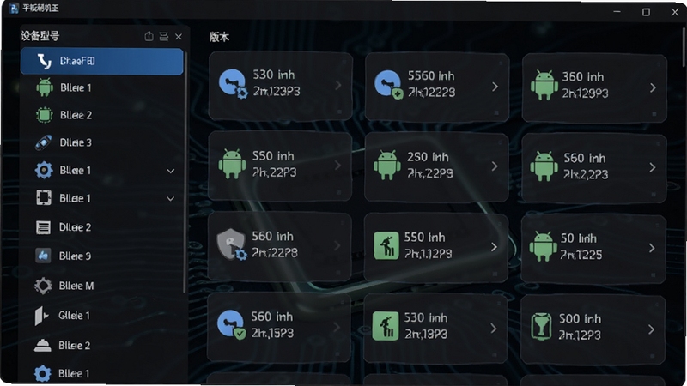Click the Android icon on the 360 inh card
687x386 pixels.
(544, 85)
